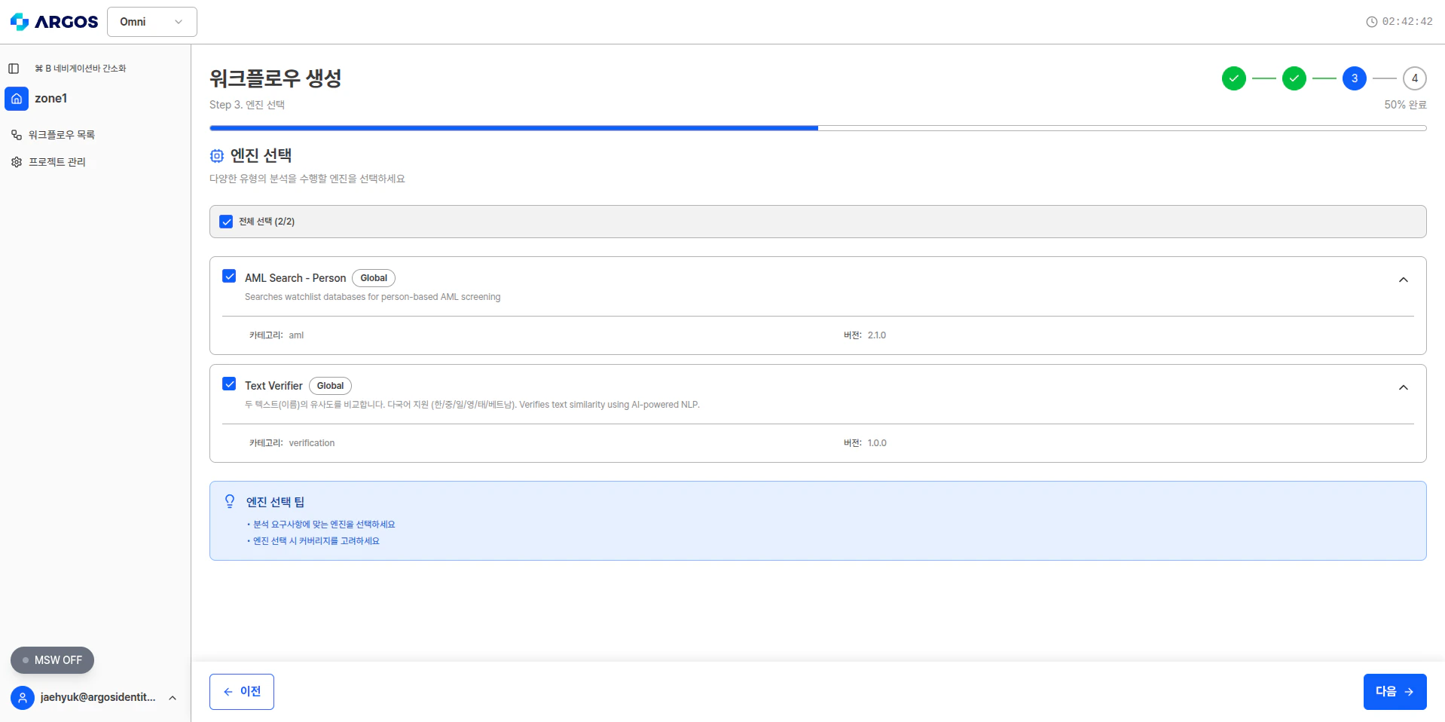The width and height of the screenshot is (1445, 722).
Task: Click the lightbulb tip icon
Action: (x=230, y=501)
